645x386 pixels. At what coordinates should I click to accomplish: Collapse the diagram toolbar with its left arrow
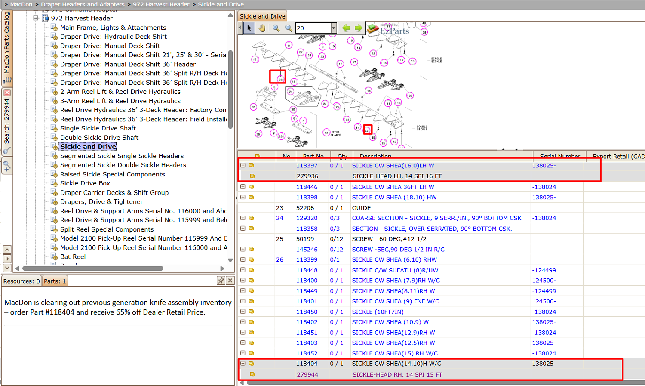click(240, 28)
